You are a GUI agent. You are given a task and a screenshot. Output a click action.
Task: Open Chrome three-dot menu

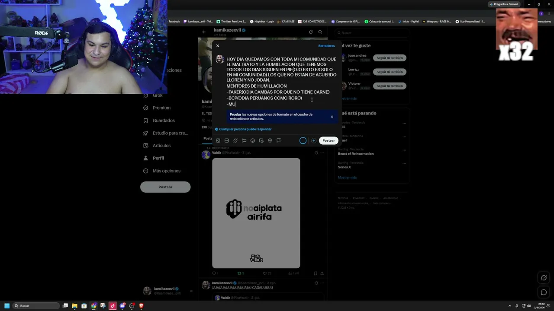point(549,13)
